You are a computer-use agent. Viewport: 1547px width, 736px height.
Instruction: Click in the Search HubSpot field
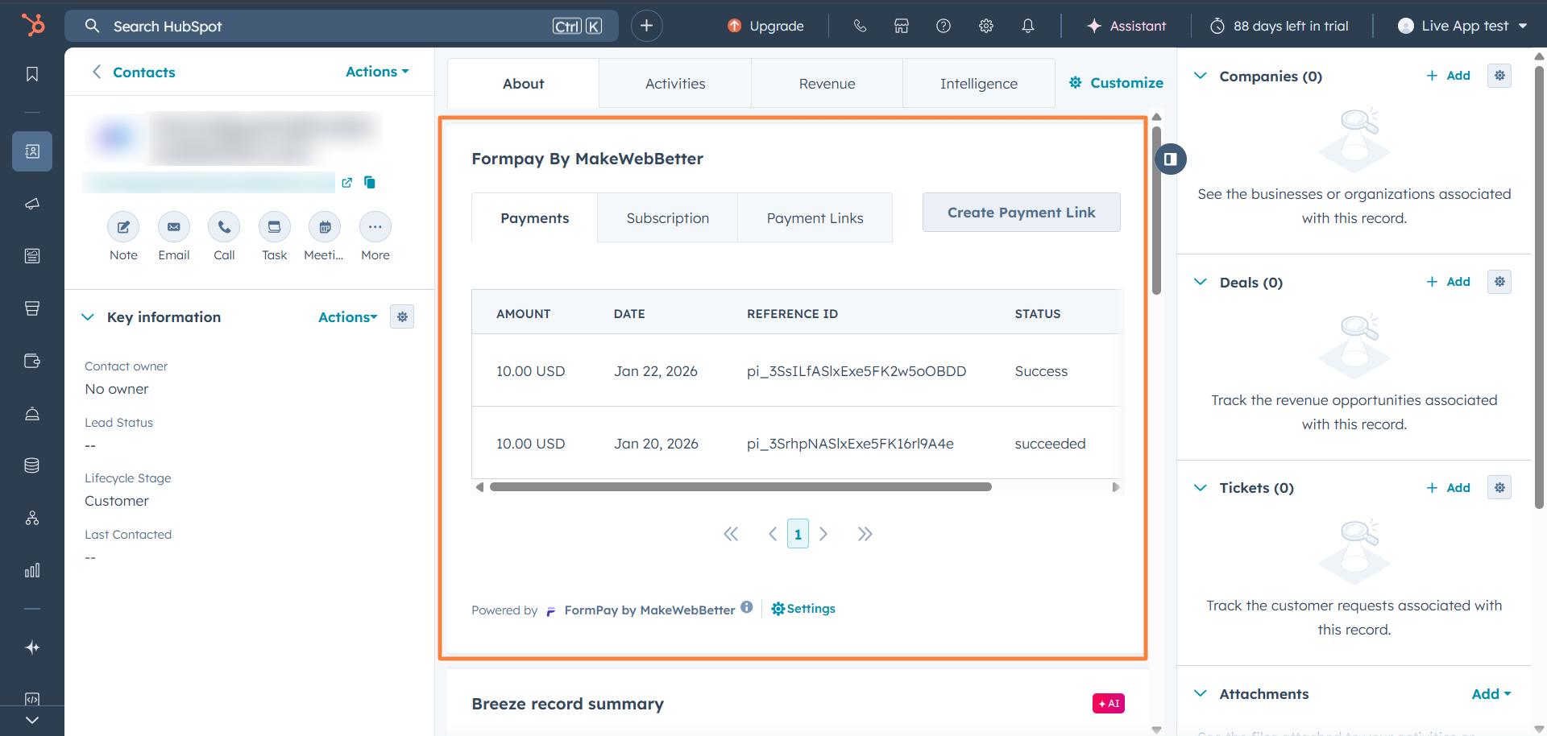click(x=322, y=26)
